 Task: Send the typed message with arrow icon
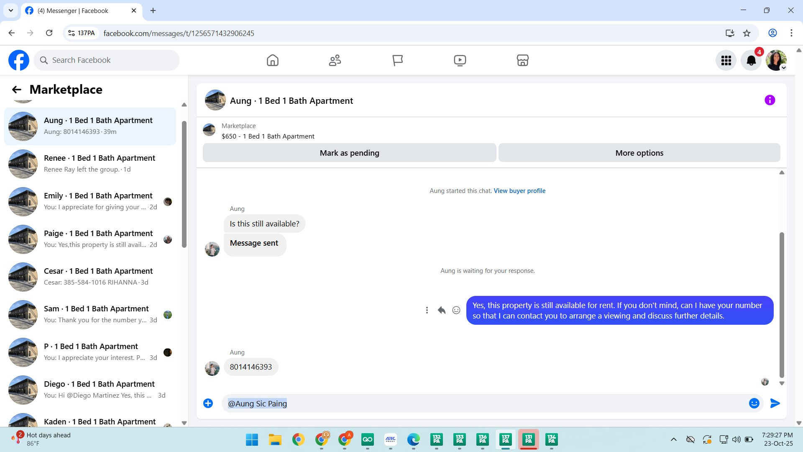[x=775, y=403]
